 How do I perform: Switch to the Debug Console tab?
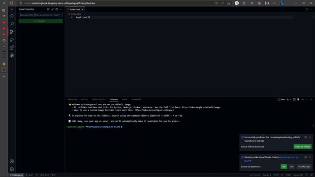click(x=98, y=99)
